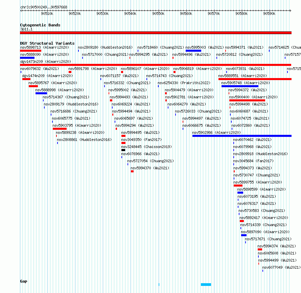Open nsv5714367 (Chuang2021) variant

click(x=66, y=97)
